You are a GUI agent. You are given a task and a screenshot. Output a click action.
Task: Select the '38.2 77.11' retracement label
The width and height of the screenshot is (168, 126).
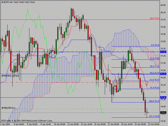click(x=155, y=66)
